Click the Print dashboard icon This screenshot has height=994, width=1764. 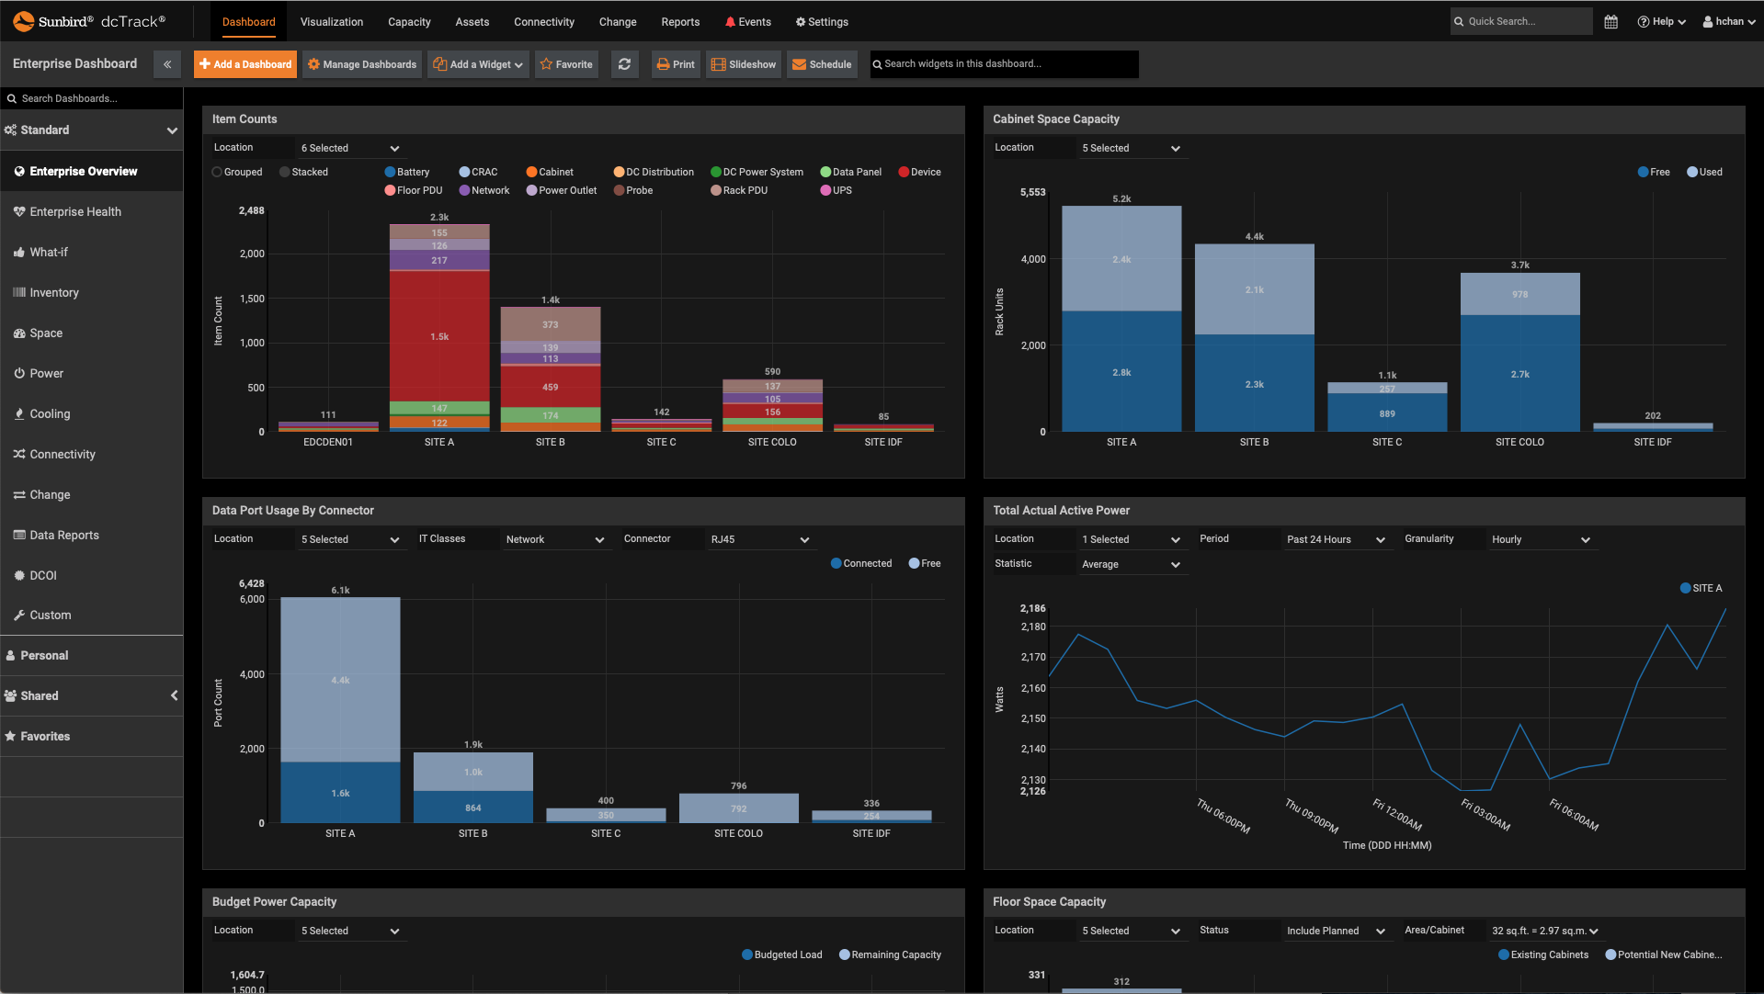pos(675,64)
